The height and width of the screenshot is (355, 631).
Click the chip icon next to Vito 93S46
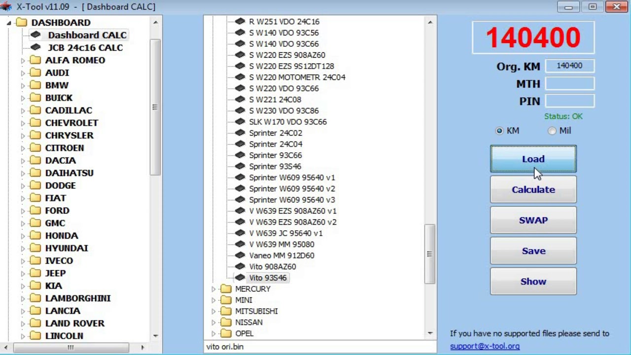240,278
